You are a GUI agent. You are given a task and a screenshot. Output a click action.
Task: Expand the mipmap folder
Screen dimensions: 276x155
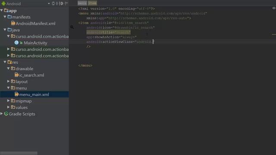coord(8,101)
